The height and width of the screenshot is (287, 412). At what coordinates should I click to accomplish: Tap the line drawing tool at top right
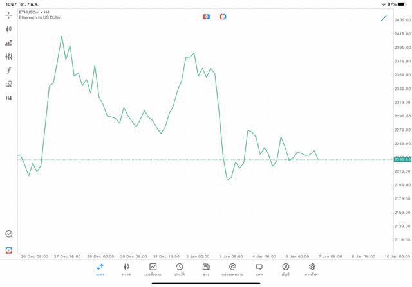pos(384,17)
